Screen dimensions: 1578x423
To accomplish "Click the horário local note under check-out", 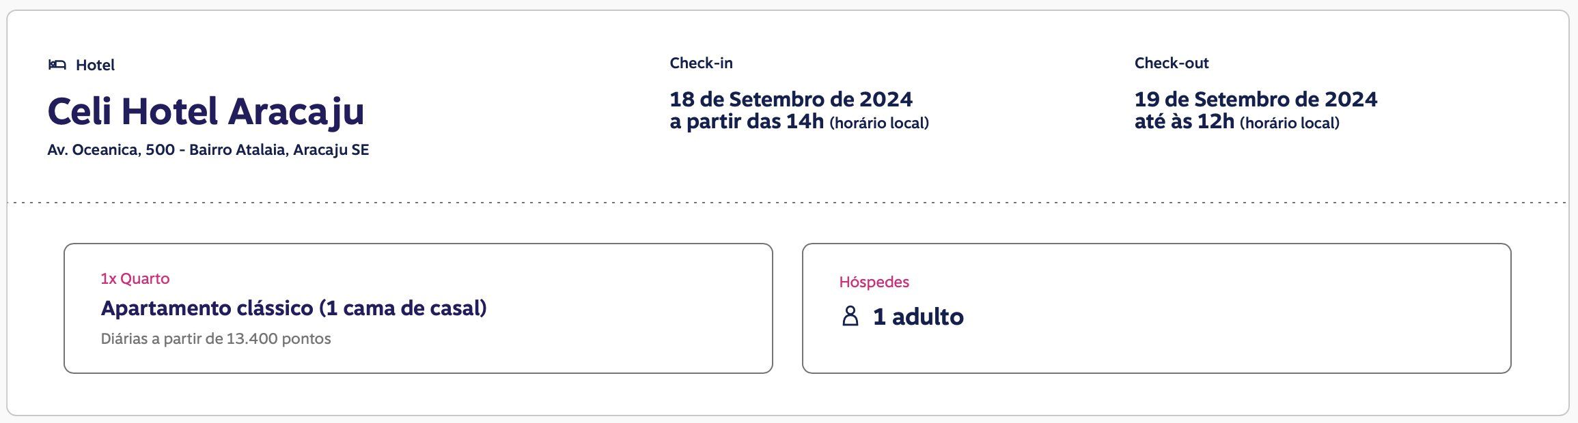I will pos(1290,123).
